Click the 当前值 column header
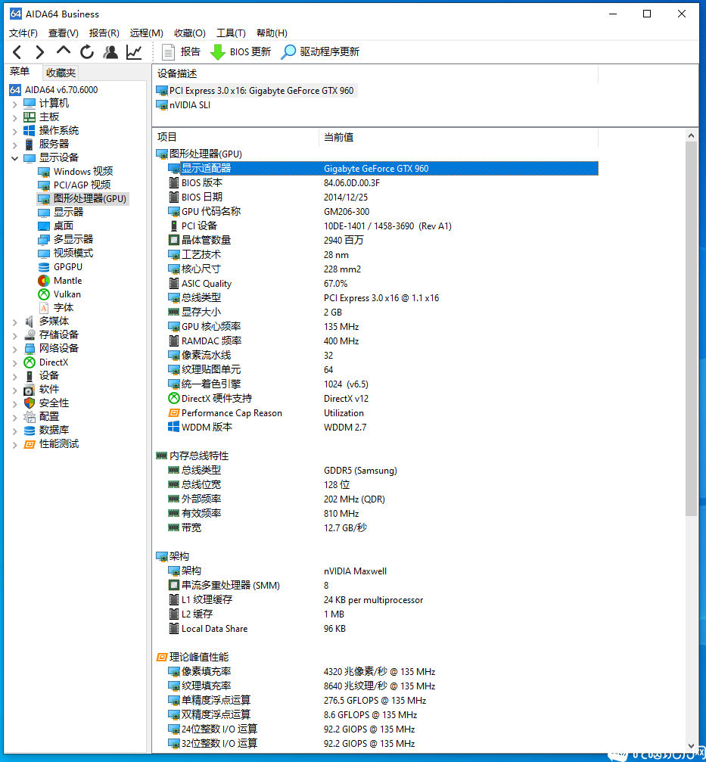 tap(459, 138)
